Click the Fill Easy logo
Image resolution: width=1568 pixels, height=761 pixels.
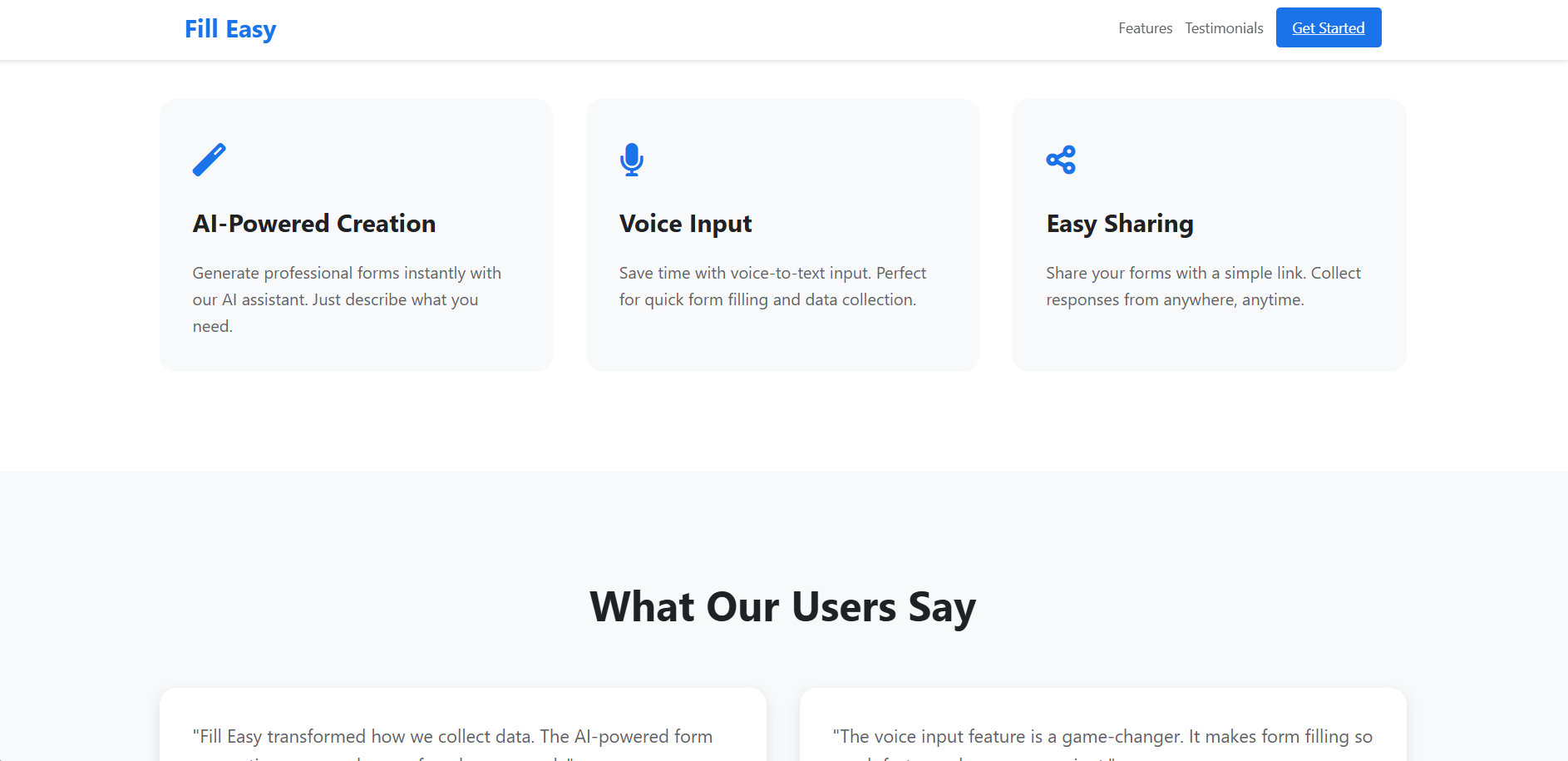pos(230,29)
